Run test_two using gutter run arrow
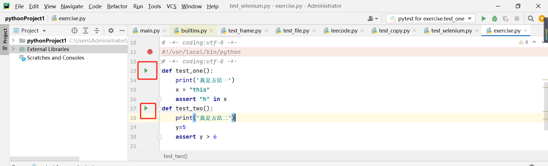The width and height of the screenshot is (548, 166). [x=146, y=108]
